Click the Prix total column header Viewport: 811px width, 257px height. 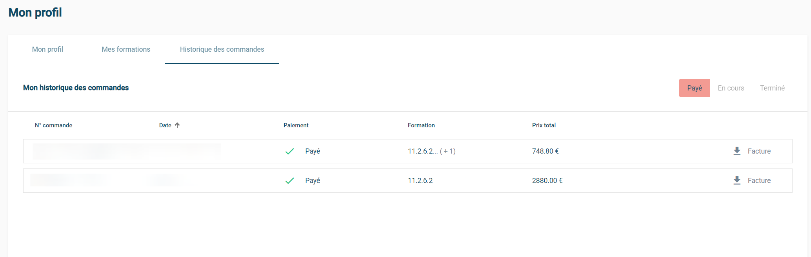tap(544, 125)
